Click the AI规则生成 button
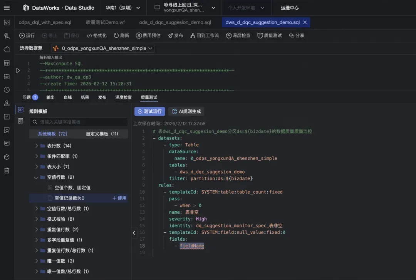The width and height of the screenshot is (416, 280). (186, 111)
